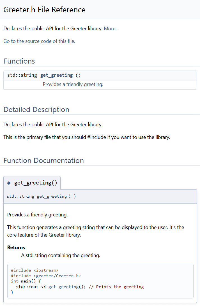Click the "// Prints the greeting" code comment
The width and height of the screenshot is (200, 306).
116,287
